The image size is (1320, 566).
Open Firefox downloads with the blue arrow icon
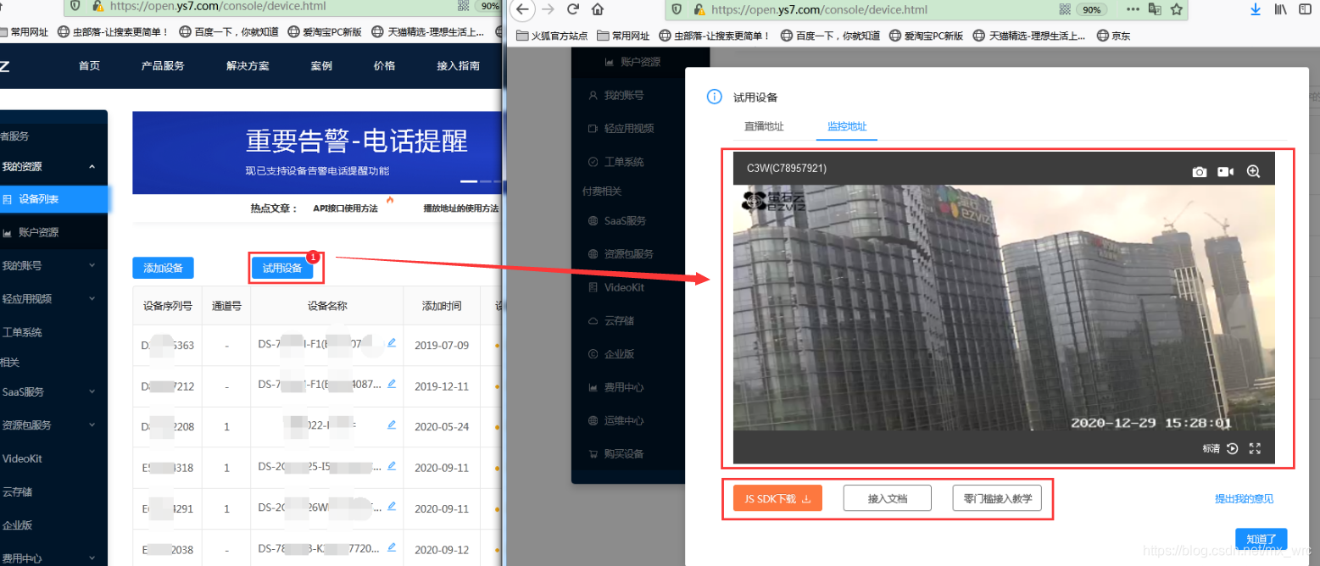(1256, 8)
